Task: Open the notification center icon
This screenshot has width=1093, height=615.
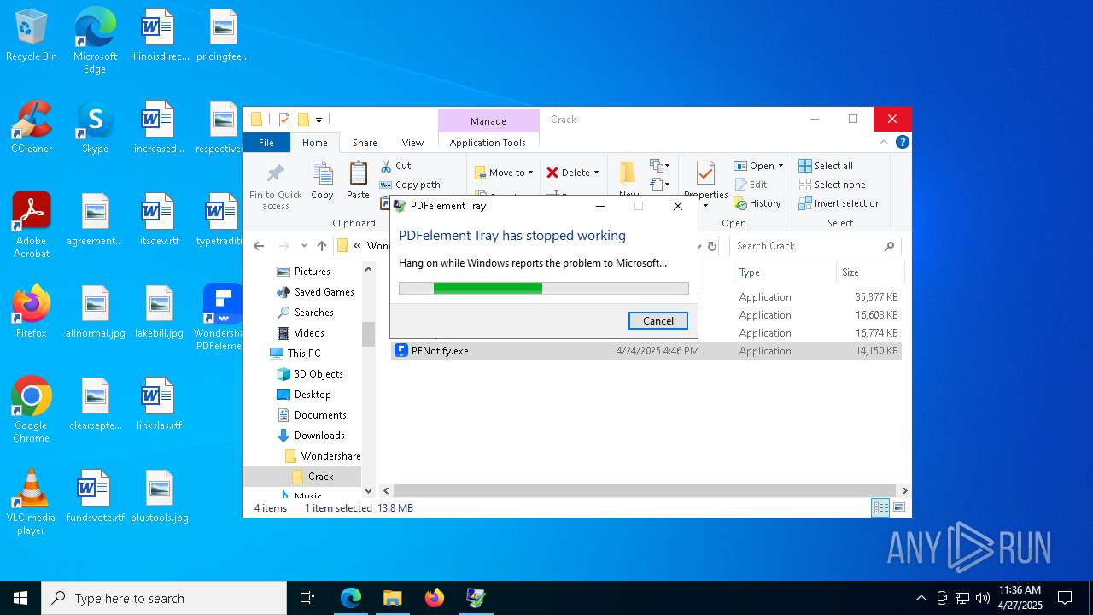Action: (1065, 598)
